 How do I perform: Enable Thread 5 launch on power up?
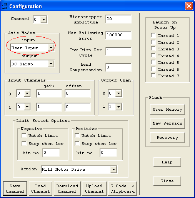click(153, 62)
